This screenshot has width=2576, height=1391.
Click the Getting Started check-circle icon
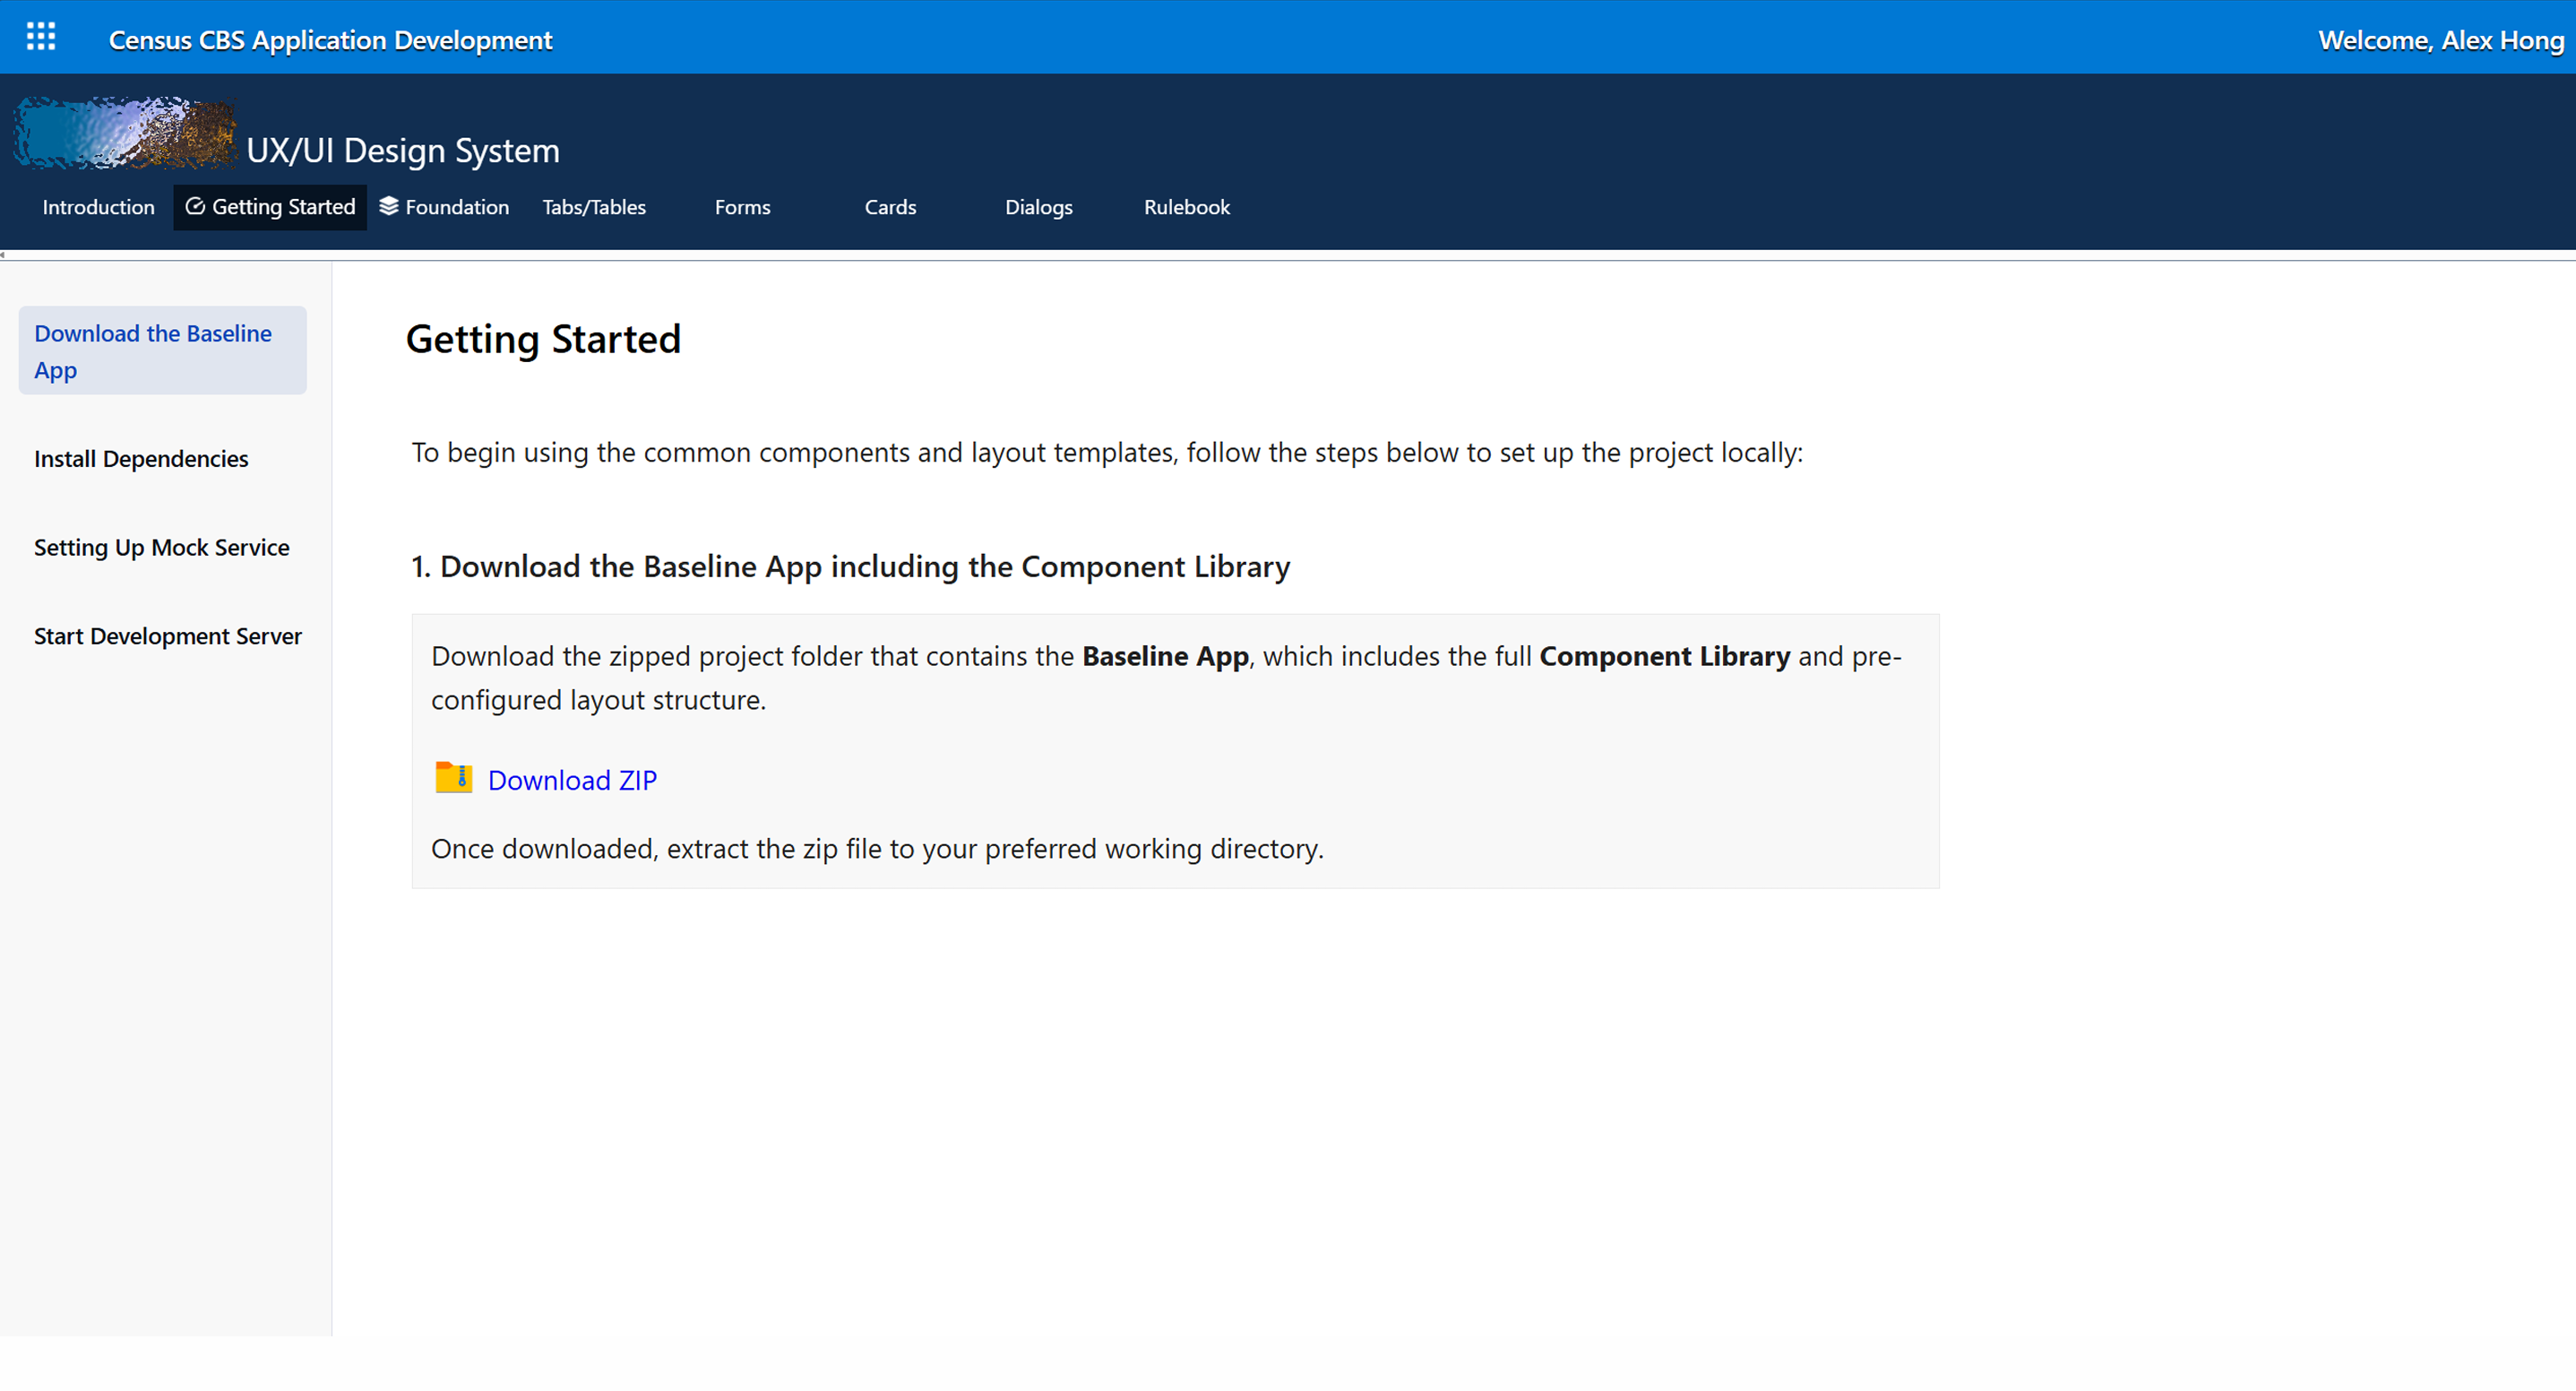195,206
